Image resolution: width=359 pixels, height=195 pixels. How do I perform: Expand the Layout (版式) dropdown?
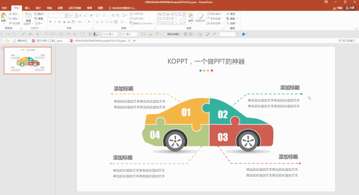click(39, 14)
